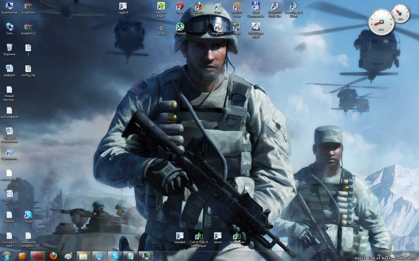This screenshot has height=261, width=419.
Task: Select the servercache... file icon
Action: [9, 175]
